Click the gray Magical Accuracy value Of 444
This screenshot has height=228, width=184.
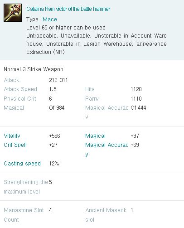click(138, 108)
